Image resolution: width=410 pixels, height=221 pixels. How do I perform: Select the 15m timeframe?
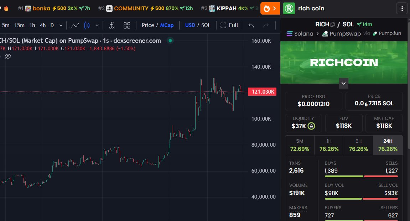[19, 25]
